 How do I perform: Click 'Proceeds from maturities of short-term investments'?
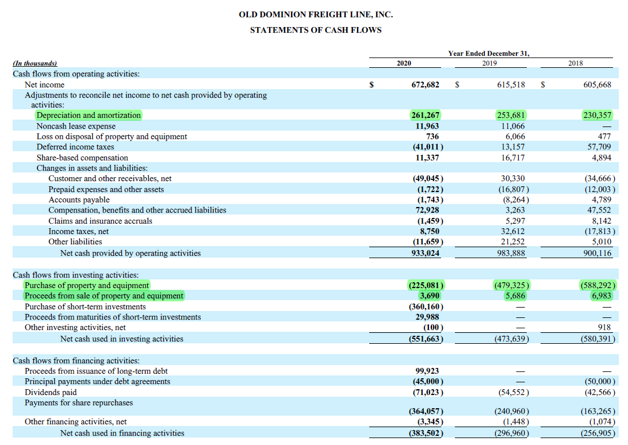pos(113,317)
